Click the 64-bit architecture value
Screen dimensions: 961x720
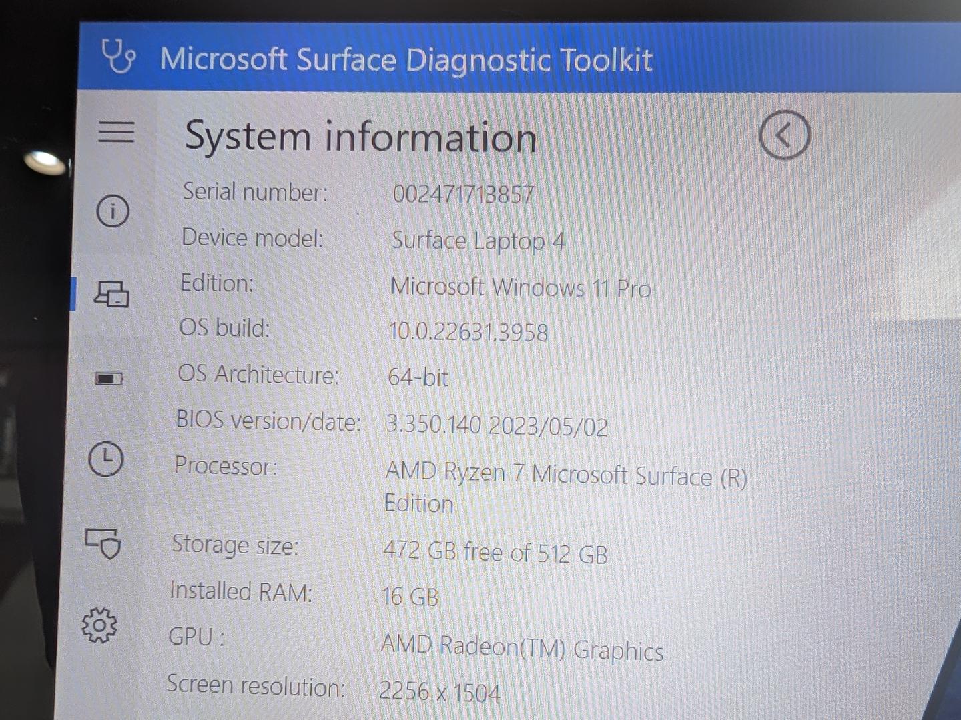[418, 377]
